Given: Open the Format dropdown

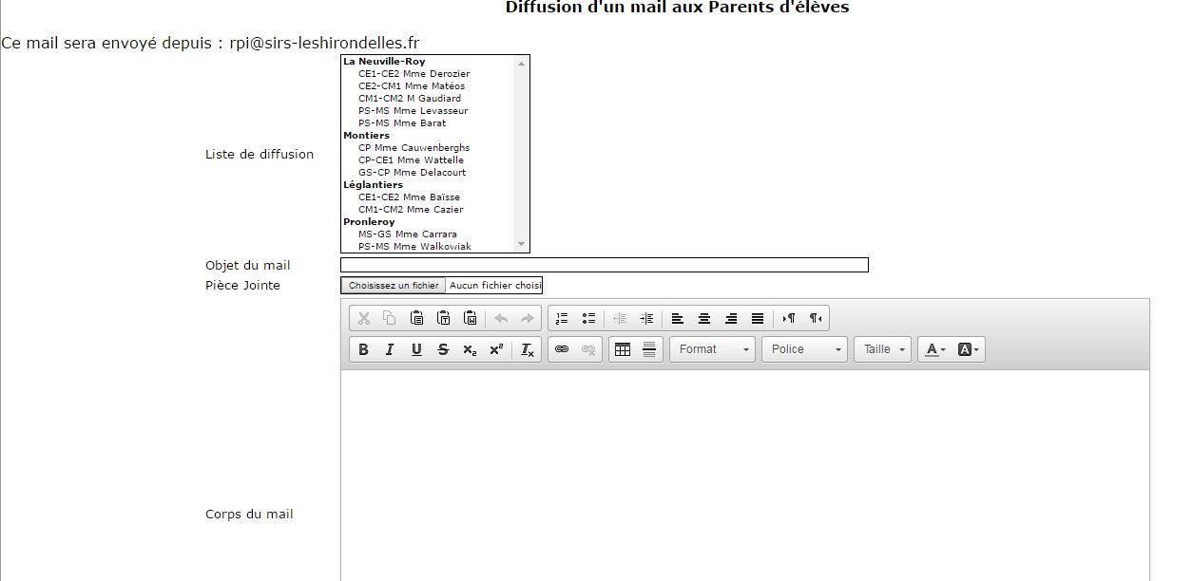Looking at the screenshot, I should 713,349.
